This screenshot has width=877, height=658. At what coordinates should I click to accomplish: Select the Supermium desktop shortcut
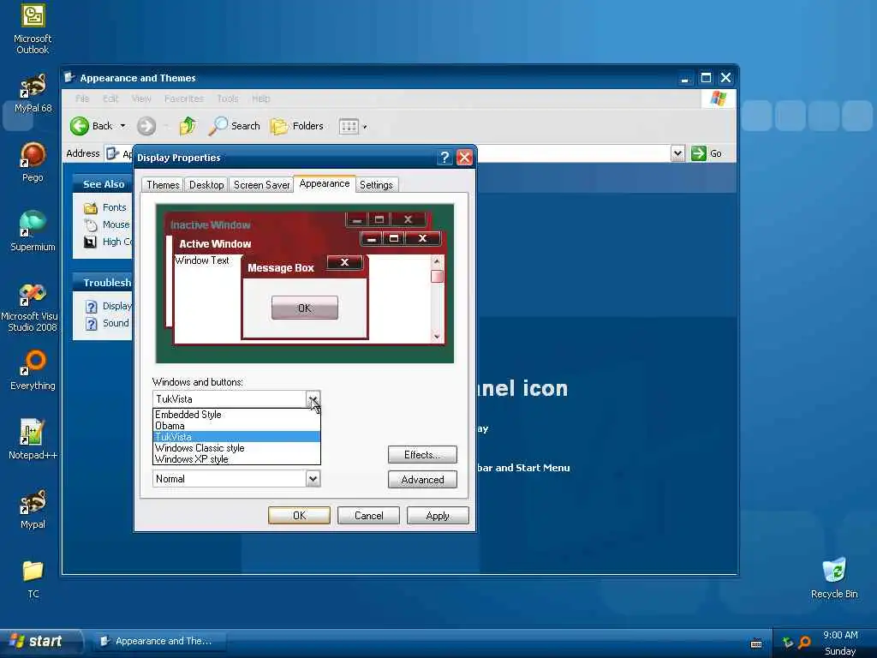tap(33, 230)
